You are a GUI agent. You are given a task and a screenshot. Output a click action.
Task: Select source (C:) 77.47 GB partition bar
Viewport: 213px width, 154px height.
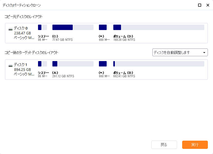click(x=73, y=27)
